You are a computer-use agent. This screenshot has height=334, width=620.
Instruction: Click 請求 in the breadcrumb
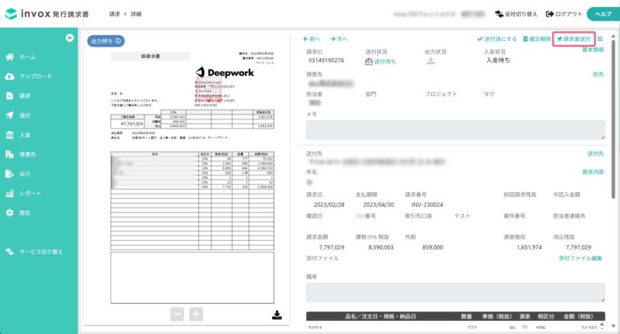coord(115,14)
